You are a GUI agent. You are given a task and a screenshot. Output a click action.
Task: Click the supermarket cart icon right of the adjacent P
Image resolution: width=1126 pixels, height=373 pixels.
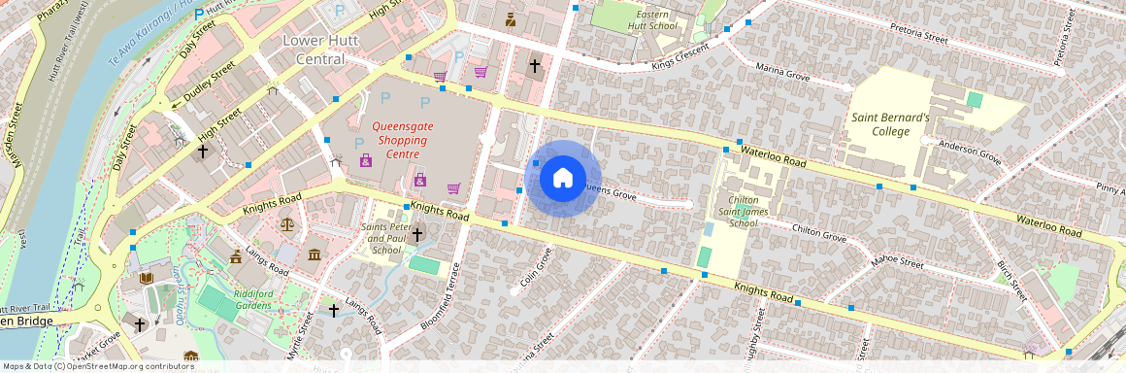click(x=480, y=72)
